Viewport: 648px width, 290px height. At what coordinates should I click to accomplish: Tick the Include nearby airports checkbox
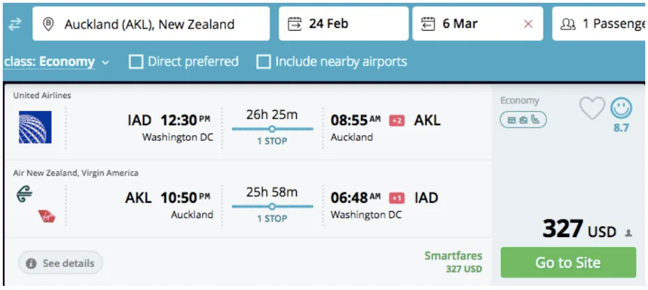click(x=263, y=62)
